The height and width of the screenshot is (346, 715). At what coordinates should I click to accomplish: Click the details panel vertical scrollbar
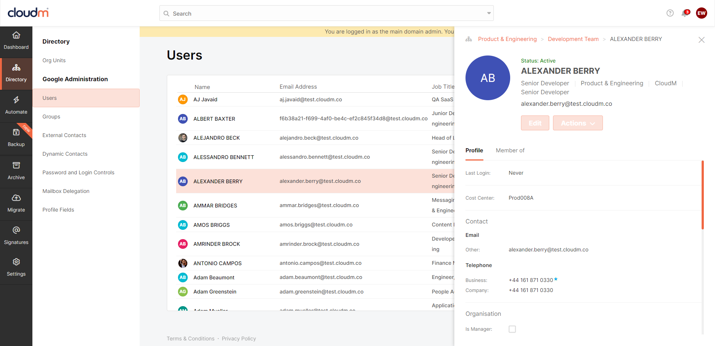coord(703,195)
